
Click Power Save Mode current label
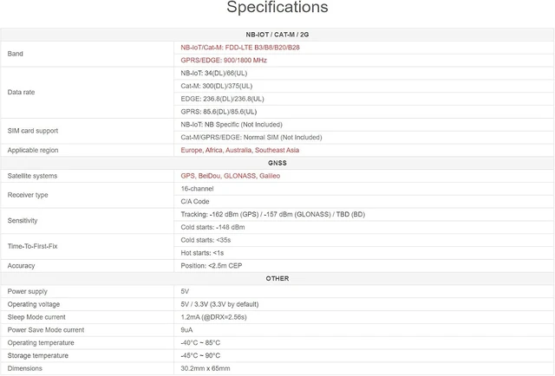(46, 330)
